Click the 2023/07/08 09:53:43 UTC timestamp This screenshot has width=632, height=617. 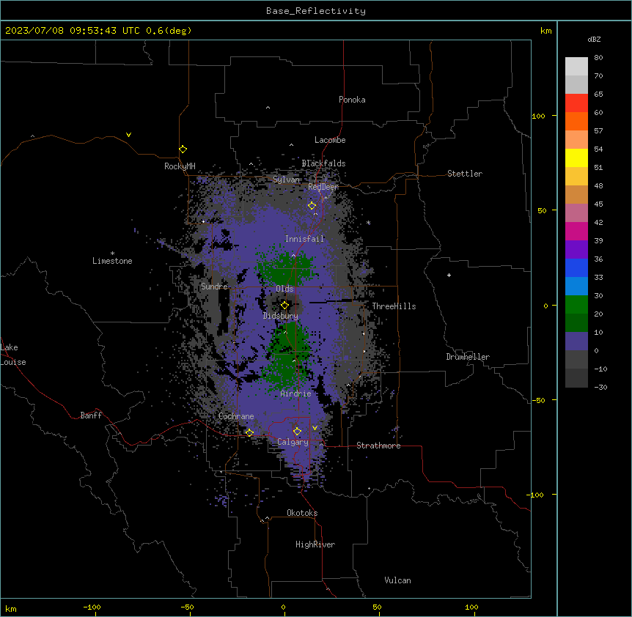72,31
